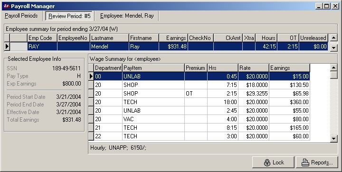Click the Premium column header

pyautogui.click(x=196, y=68)
